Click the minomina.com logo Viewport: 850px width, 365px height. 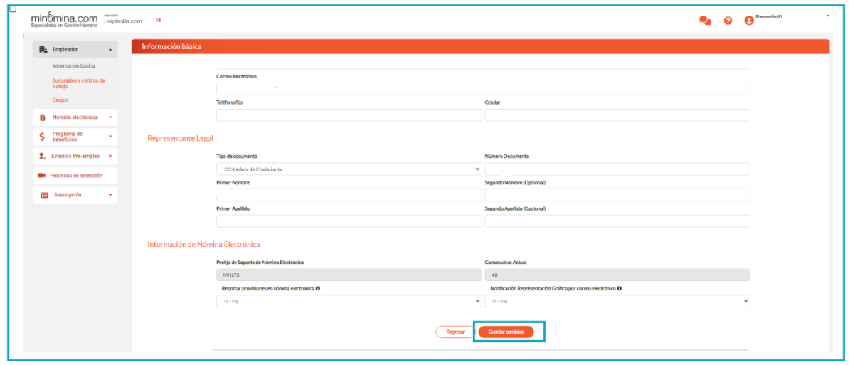tap(64, 20)
